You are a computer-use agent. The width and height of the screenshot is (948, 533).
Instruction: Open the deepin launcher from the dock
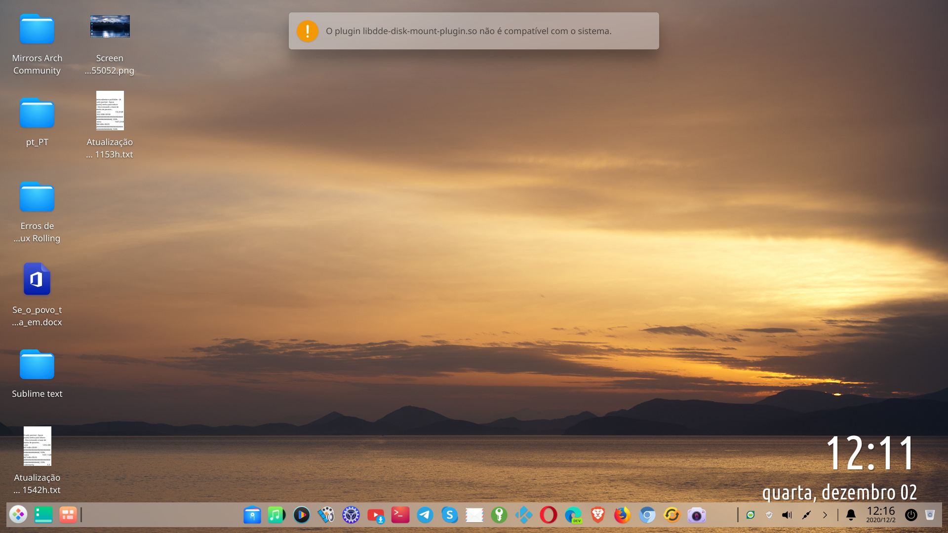[x=18, y=515]
